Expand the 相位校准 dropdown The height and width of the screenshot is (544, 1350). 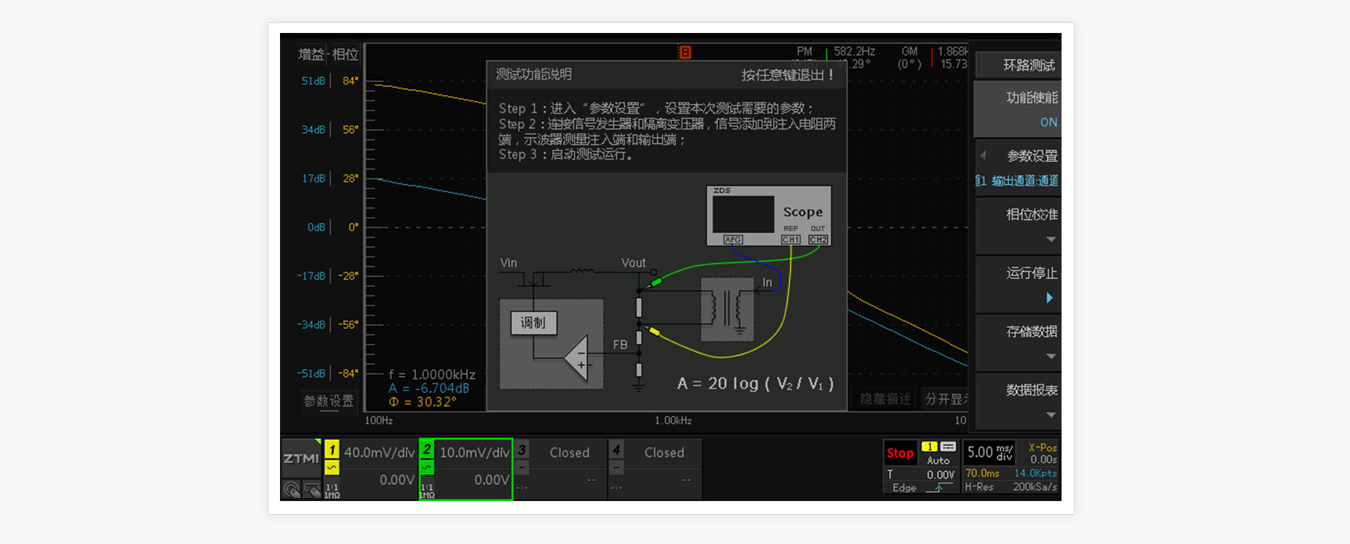[1050, 240]
